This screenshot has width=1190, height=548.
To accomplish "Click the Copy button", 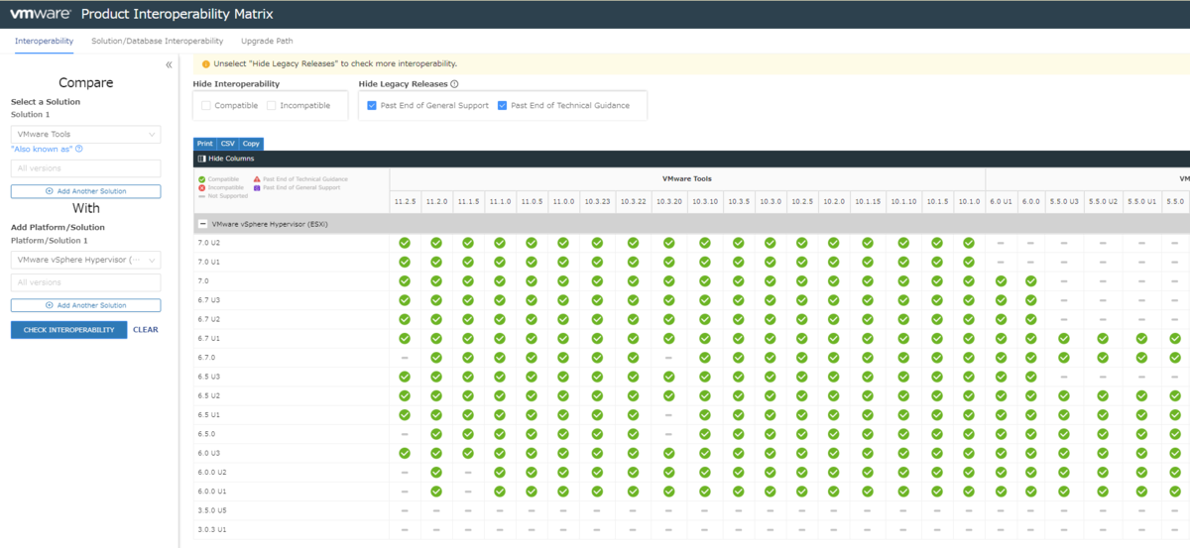I will click(252, 144).
